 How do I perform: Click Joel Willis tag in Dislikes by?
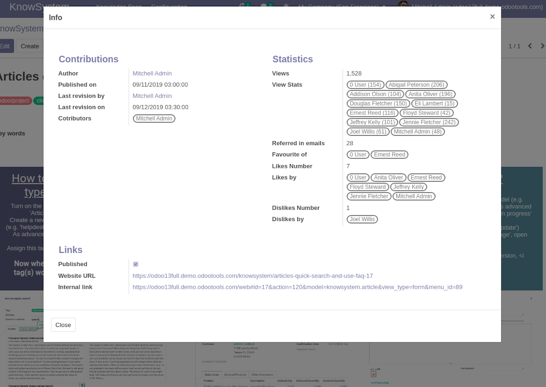(x=362, y=219)
